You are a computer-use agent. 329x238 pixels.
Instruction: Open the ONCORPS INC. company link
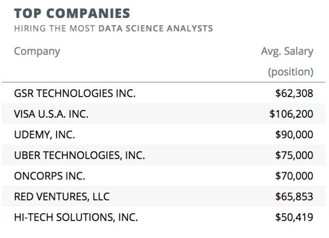click(50, 176)
